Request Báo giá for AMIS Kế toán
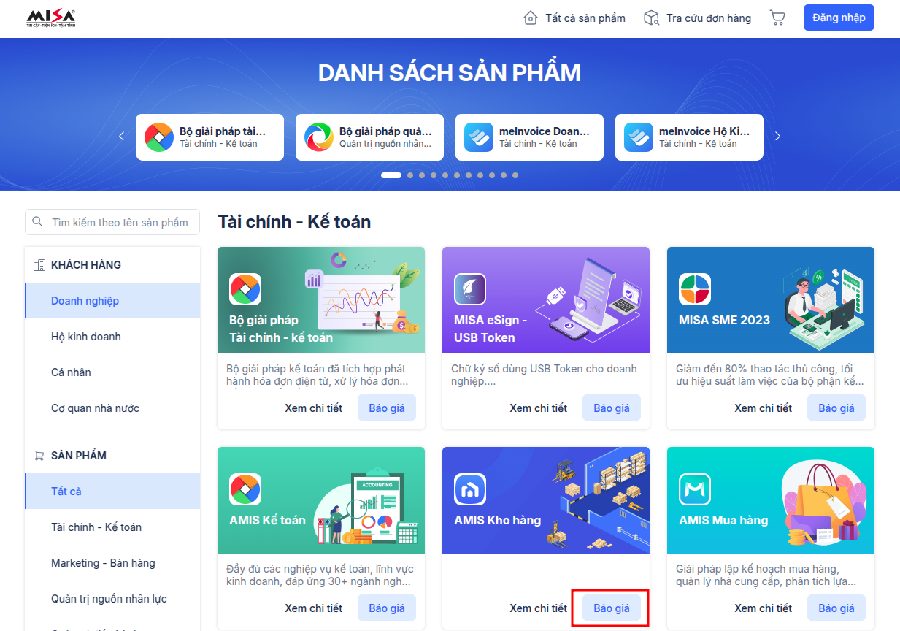This screenshot has width=900, height=631. point(387,608)
